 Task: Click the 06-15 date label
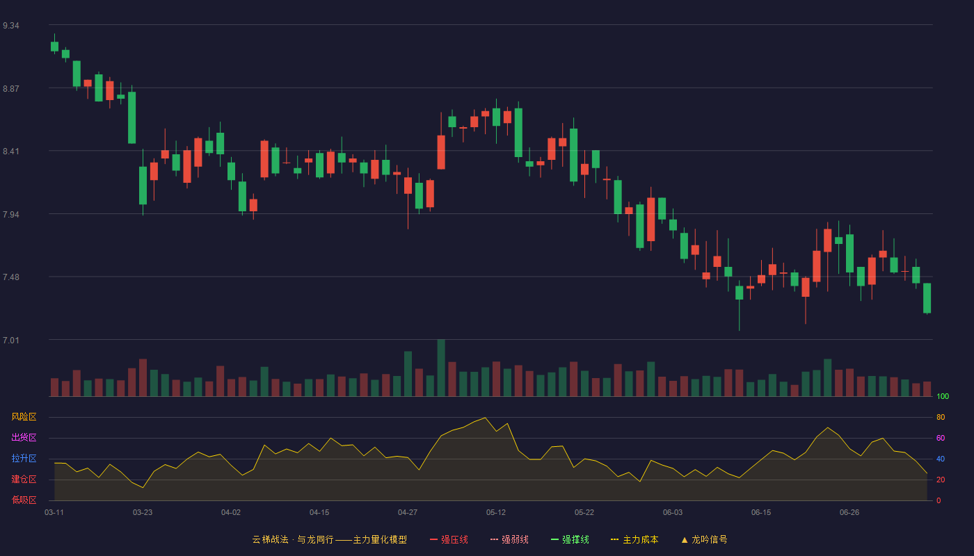[x=761, y=512]
